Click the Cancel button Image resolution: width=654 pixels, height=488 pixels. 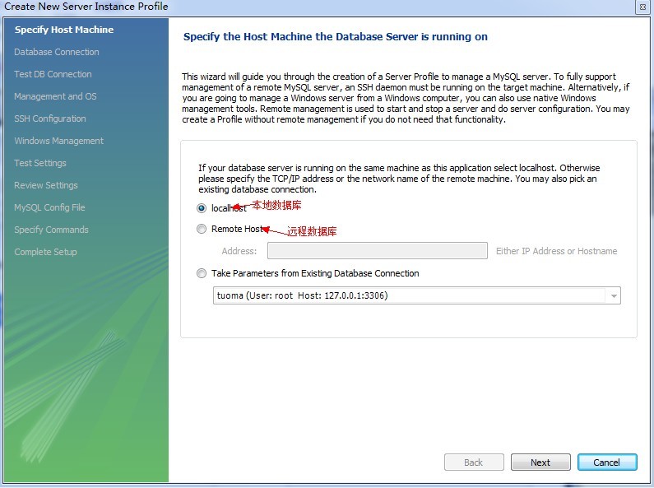[607, 462]
